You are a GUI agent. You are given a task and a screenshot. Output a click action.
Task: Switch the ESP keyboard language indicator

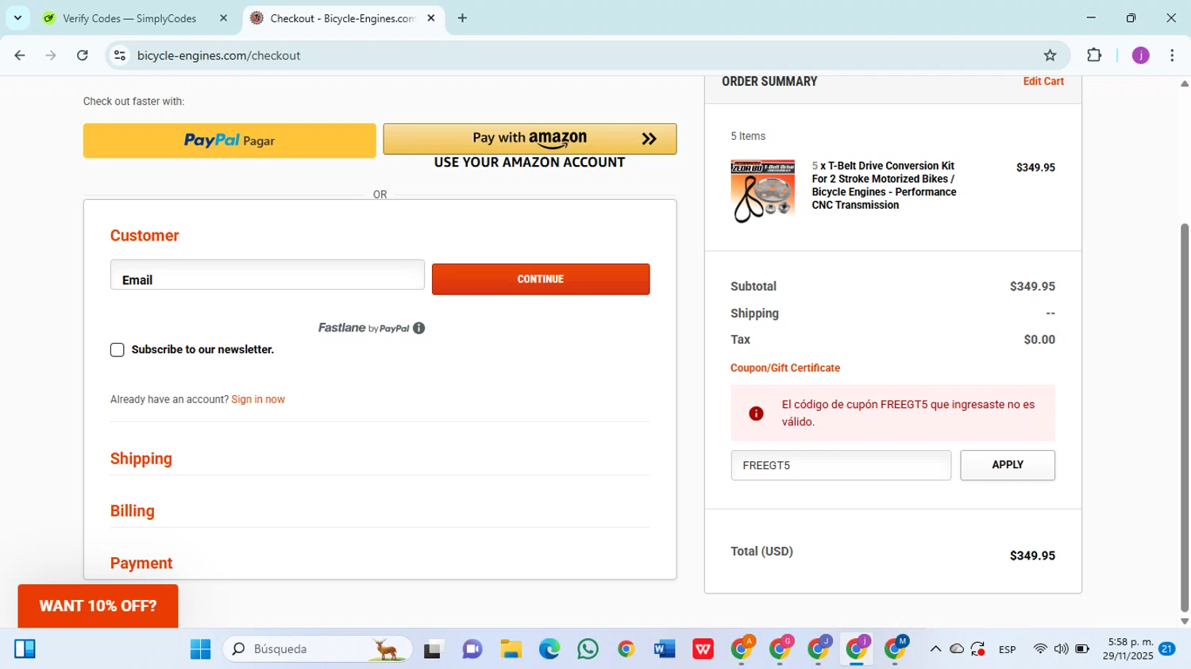[x=1008, y=649]
